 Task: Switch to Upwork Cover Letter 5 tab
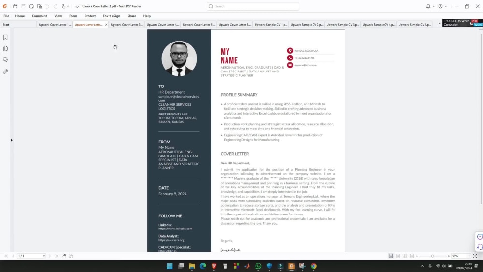[199, 24]
